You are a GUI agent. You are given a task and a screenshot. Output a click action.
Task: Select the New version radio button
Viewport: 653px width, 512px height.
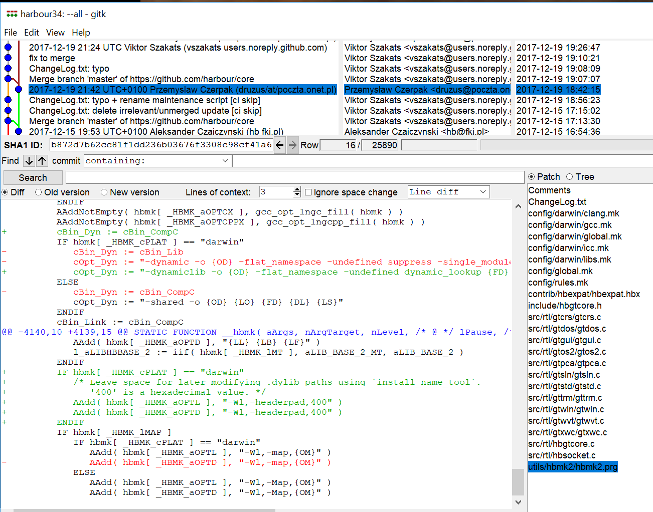(x=104, y=192)
